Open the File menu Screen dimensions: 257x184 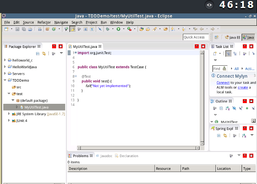(7, 22)
